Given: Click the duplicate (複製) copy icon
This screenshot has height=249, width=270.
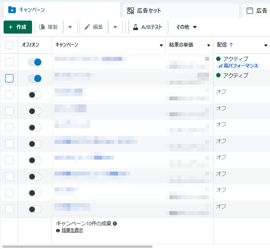Looking at the screenshot, I should 42,27.
